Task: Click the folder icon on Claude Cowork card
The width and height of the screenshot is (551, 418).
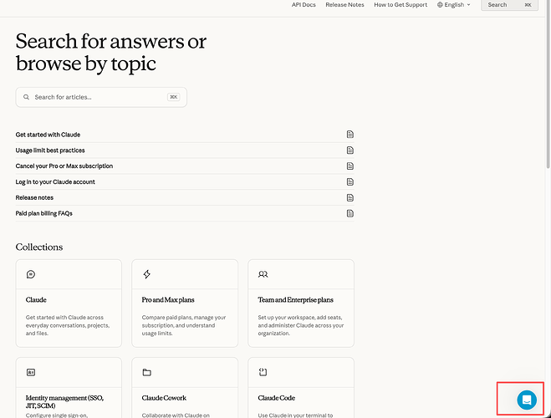Action: (x=147, y=372)
